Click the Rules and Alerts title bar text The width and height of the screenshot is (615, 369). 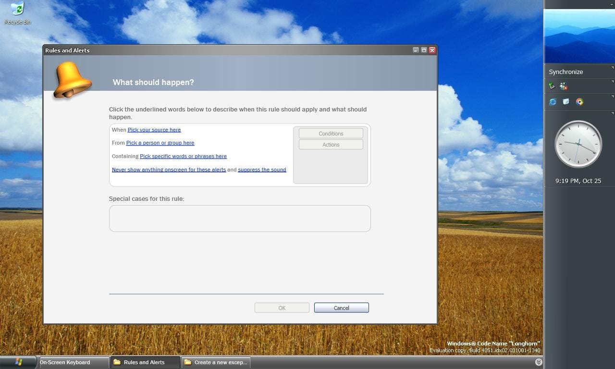(67, 50)
